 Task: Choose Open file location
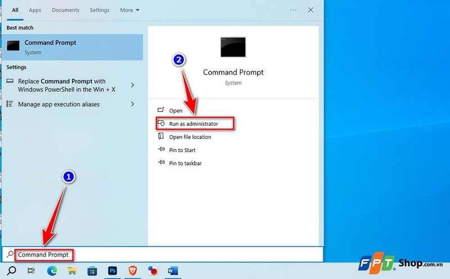click(x=190, y=137)
